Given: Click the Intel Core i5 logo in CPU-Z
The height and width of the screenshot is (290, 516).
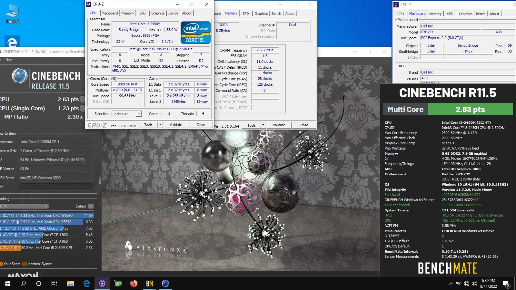Looking at the screenshot, I should [x=195, y=32].
